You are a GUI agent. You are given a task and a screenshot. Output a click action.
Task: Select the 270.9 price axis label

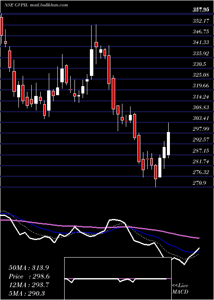click(x=199, y=183)
